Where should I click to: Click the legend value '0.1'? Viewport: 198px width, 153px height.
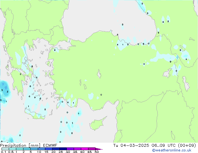click(3, 152)
